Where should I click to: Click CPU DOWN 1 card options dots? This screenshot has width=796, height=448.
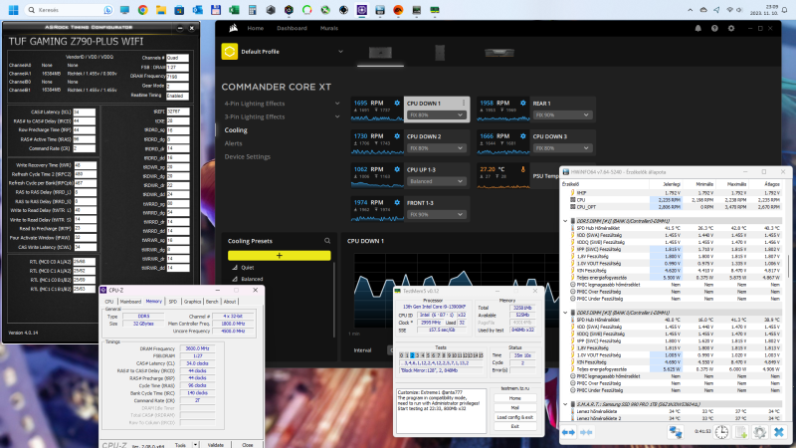464,104
